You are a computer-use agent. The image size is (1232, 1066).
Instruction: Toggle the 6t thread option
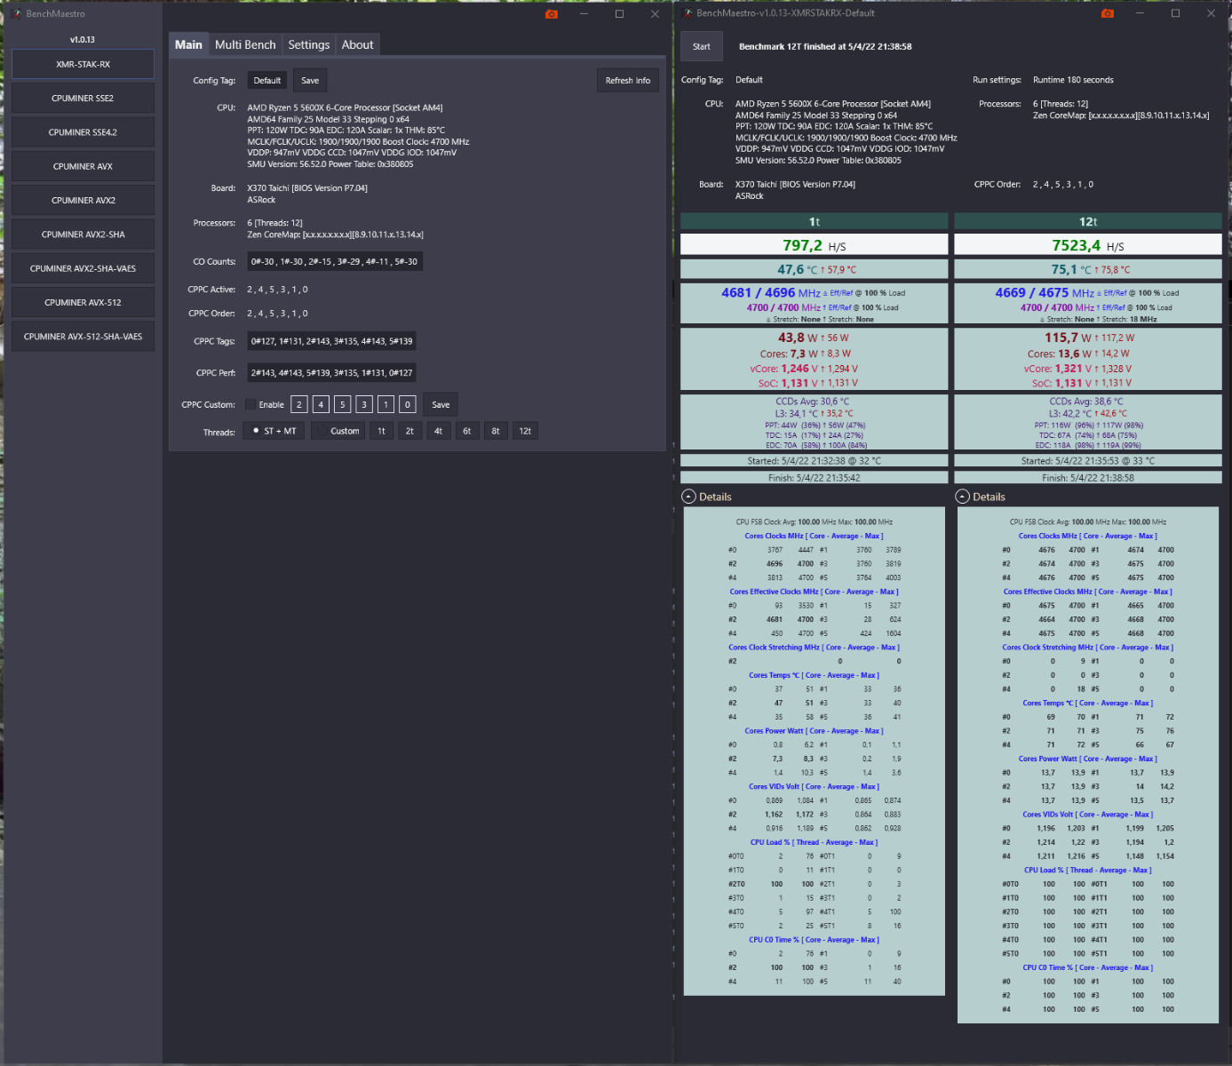[x=466, y=431]
